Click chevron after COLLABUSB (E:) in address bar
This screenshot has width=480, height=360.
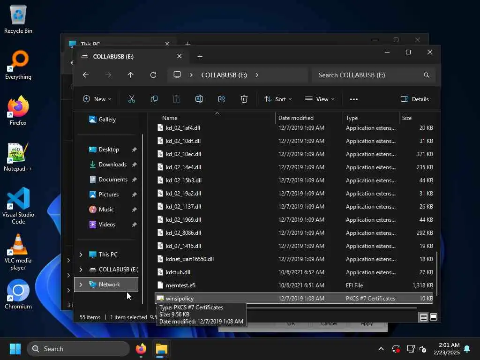(x=256, y=75)
